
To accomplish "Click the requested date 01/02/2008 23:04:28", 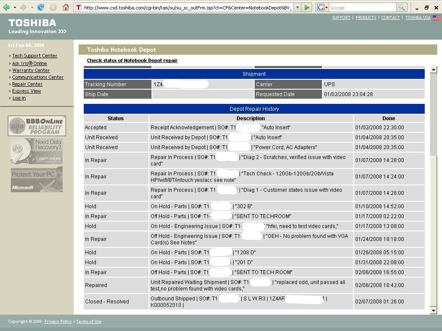I will coord(348,94).
